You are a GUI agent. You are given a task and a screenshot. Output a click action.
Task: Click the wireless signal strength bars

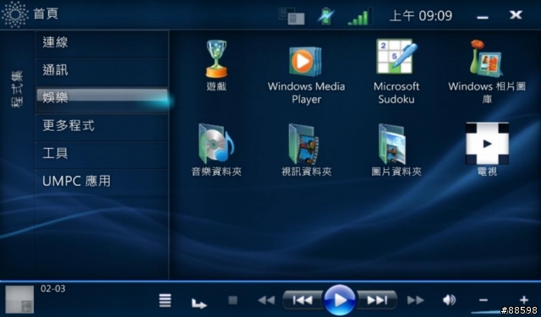(360, 17)
